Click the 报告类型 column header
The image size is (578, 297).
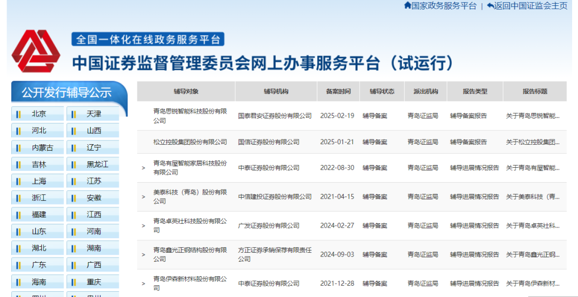click(x=475, y=92)
